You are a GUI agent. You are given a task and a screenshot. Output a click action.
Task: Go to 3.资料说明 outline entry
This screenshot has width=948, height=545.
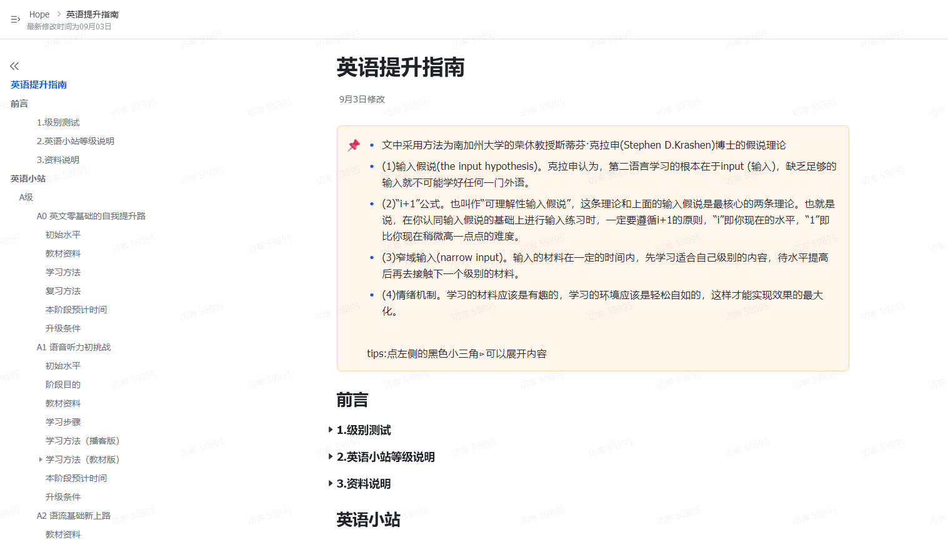[58, 160]
